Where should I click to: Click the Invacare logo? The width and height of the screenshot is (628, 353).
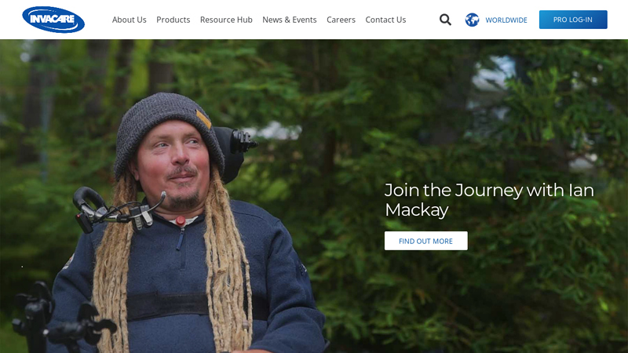point(53,19)
